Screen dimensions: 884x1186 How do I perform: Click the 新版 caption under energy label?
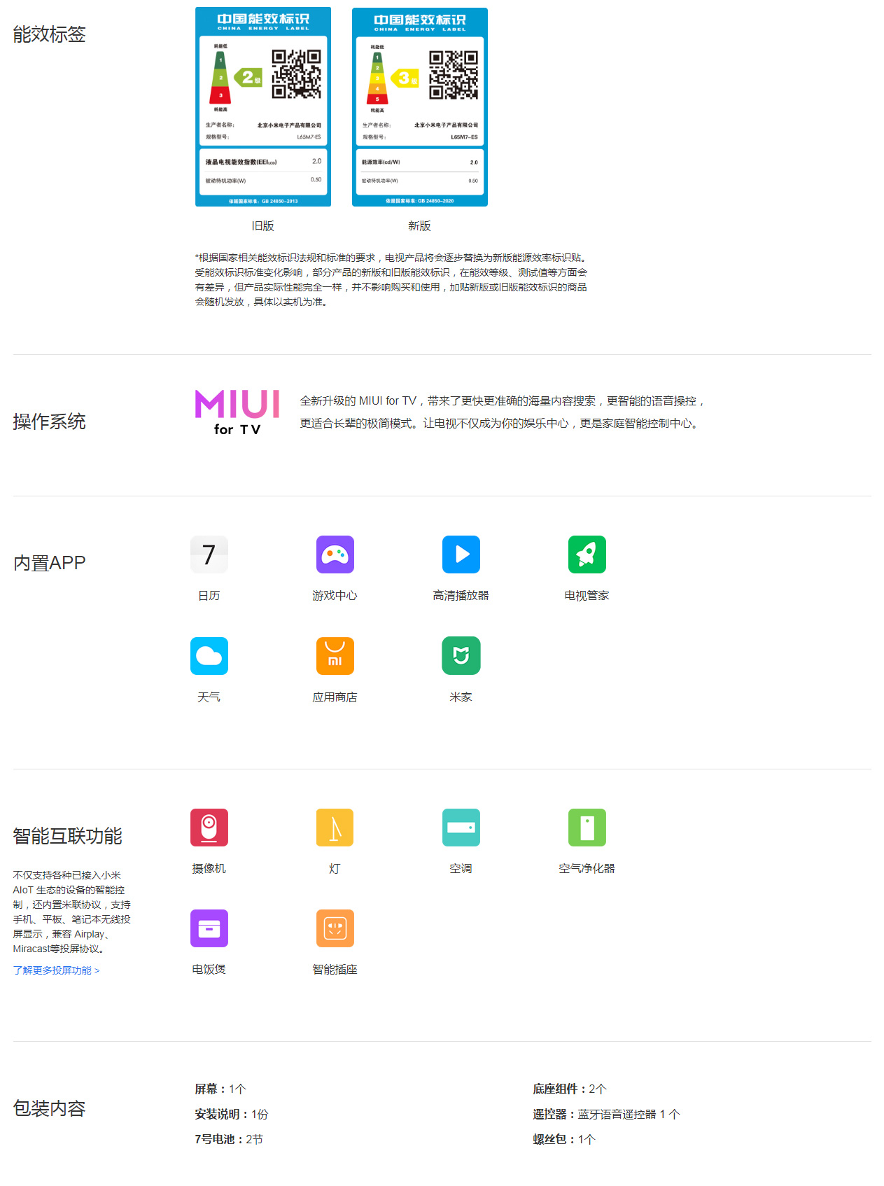pyautogui.click(x=419, y=226)
